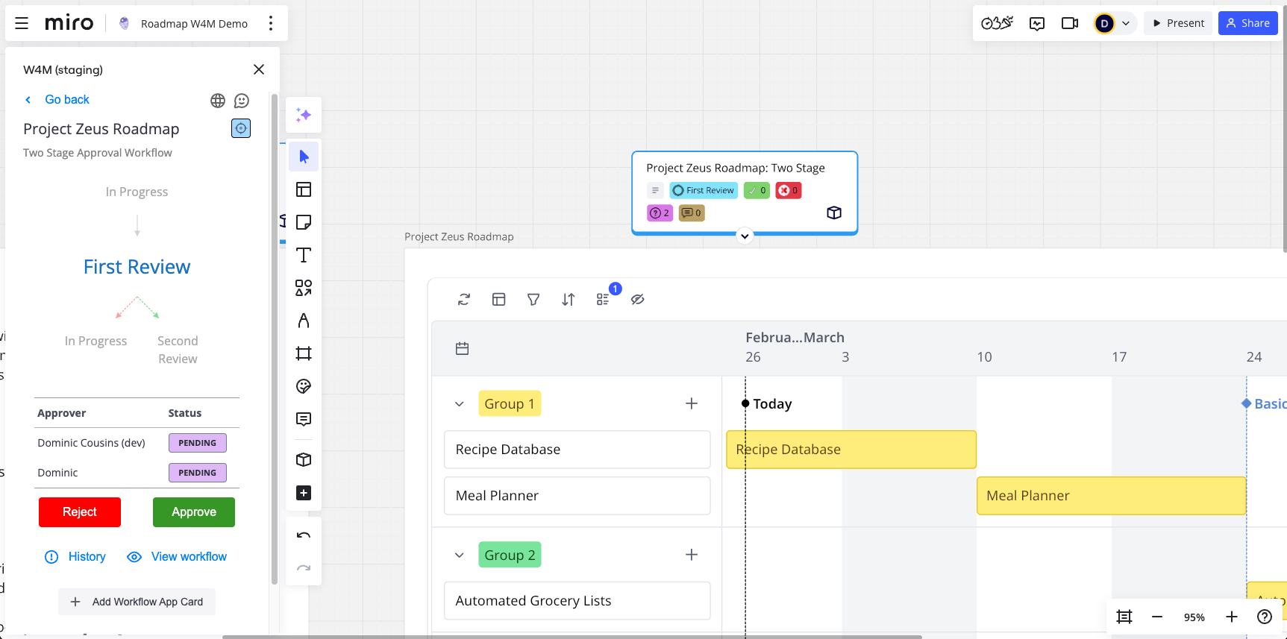
Task: Collapse Group 1 section
Action: tap(460, 404)
